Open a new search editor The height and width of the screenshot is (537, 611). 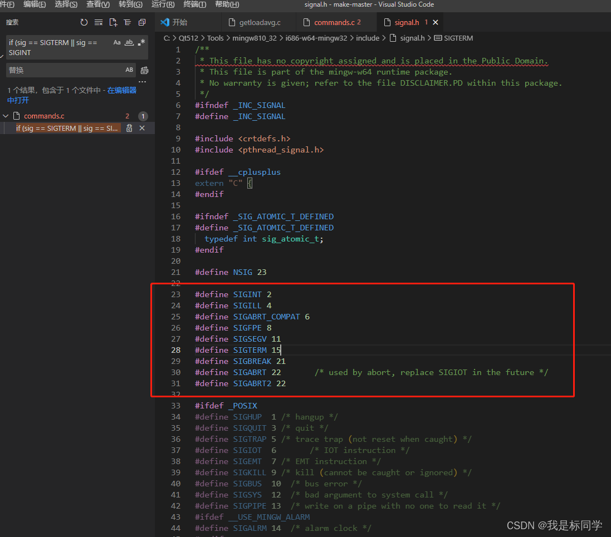point(113,22)
